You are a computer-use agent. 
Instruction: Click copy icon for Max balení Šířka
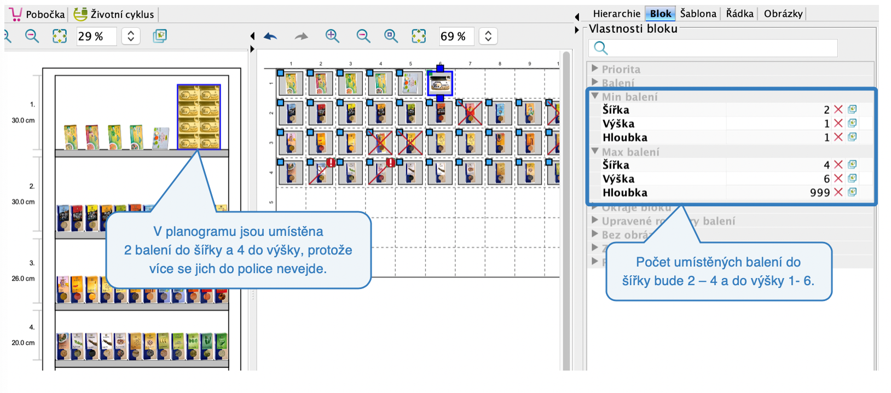tap(852, 164)
